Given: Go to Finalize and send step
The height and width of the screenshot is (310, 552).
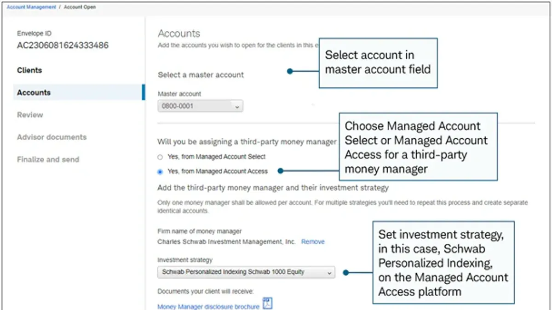Looking at the screenshot, I should 48,159.
